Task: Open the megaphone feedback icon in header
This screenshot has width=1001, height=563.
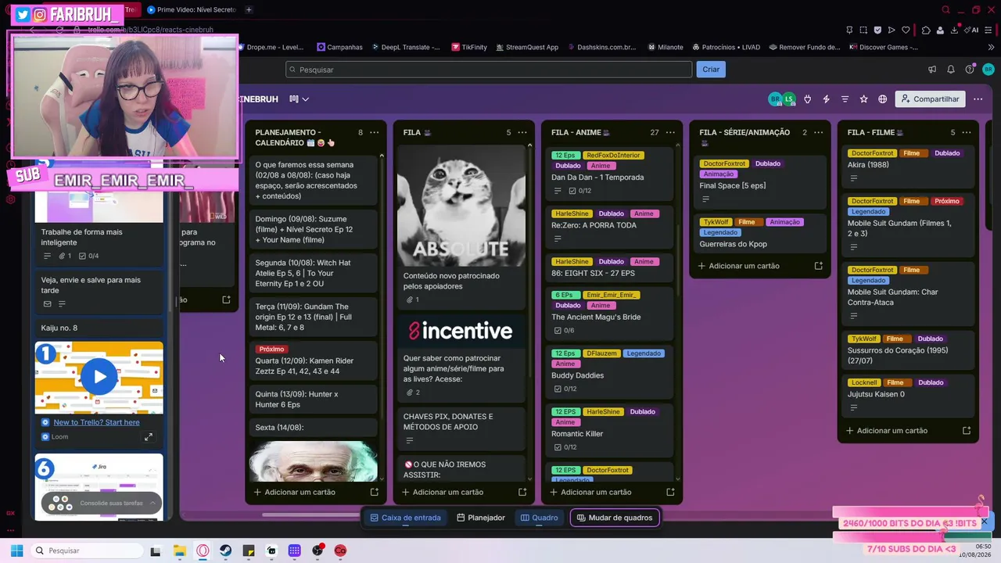Action: (x=932, y=70)
